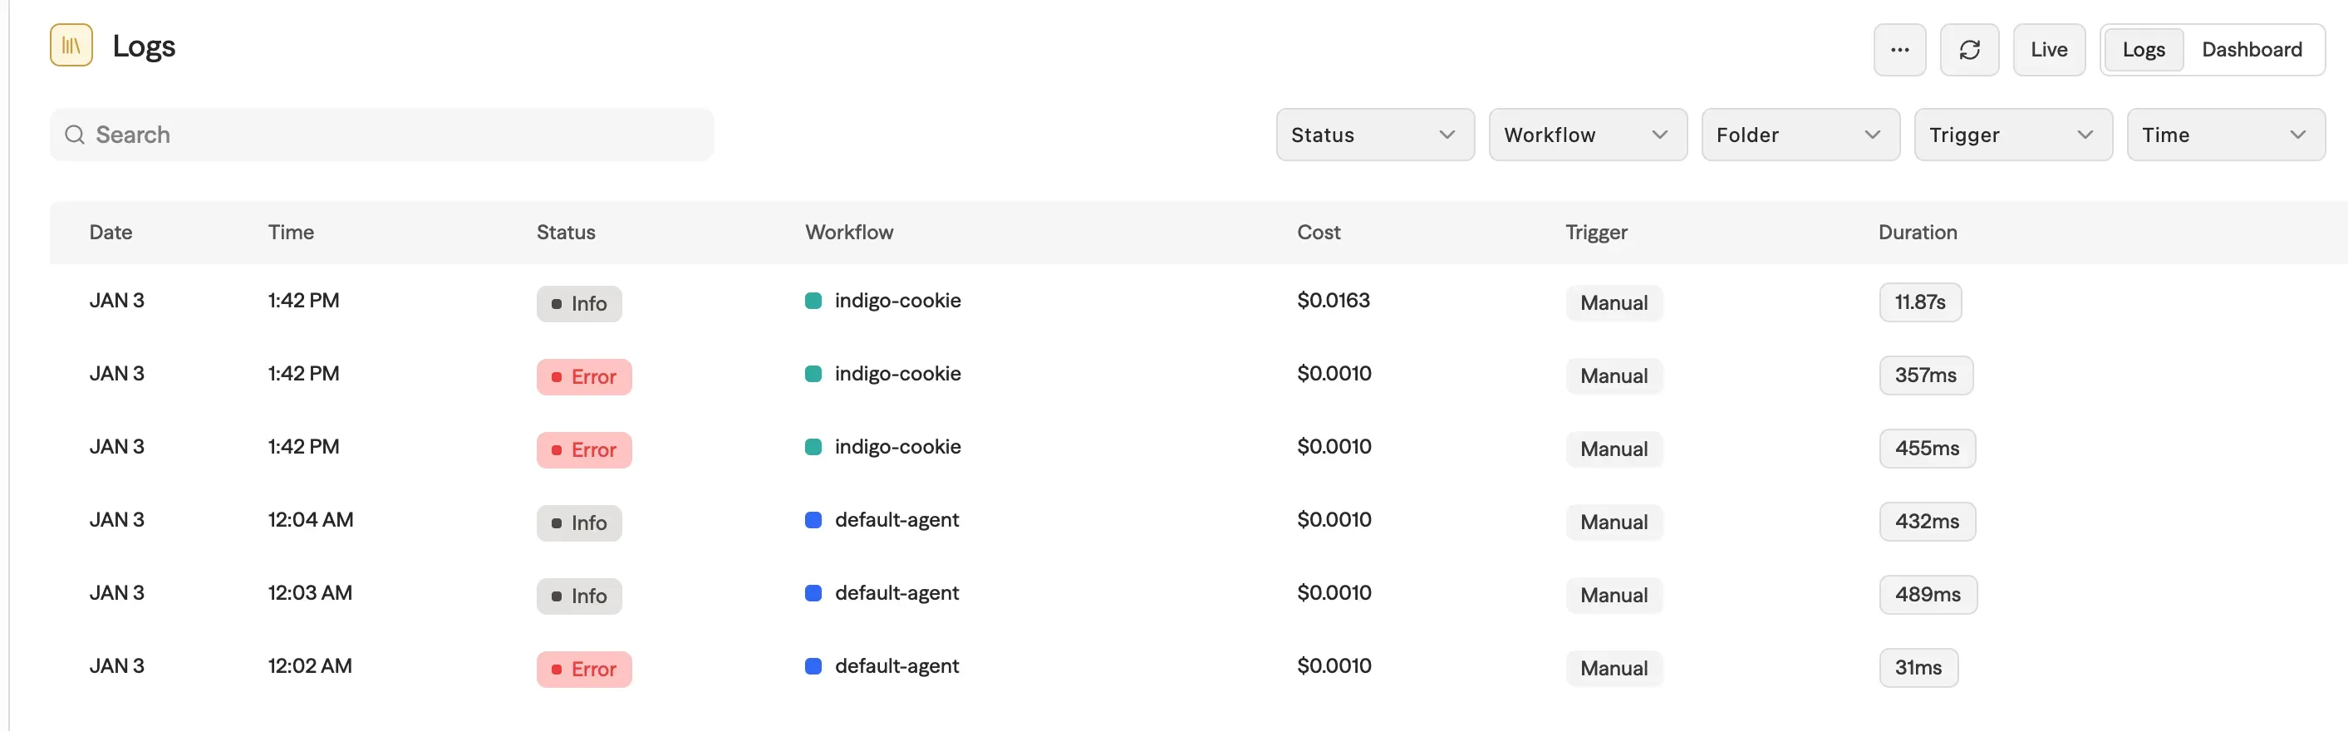
Task: Click the Manual trigger badge in the 357ms row
Action: 1614,376
